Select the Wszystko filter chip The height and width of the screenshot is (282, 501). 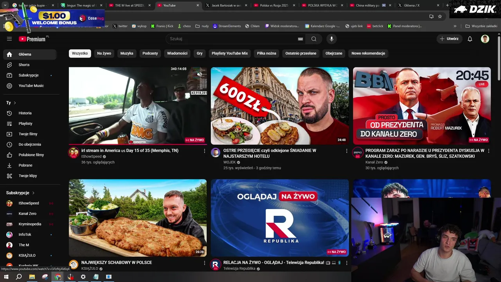80,53
